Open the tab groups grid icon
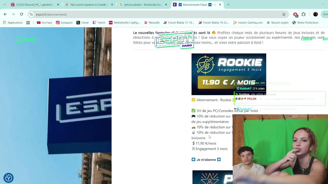This screenshot has height=184, width=328. (28, 22)
